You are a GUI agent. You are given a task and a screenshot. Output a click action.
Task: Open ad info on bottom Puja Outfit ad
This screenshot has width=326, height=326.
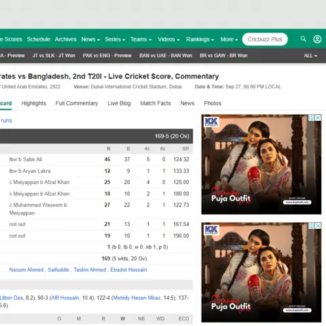tap(312, 225)
